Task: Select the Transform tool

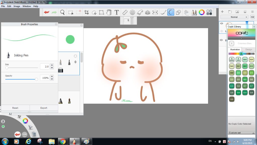Action: pos(101,12)
